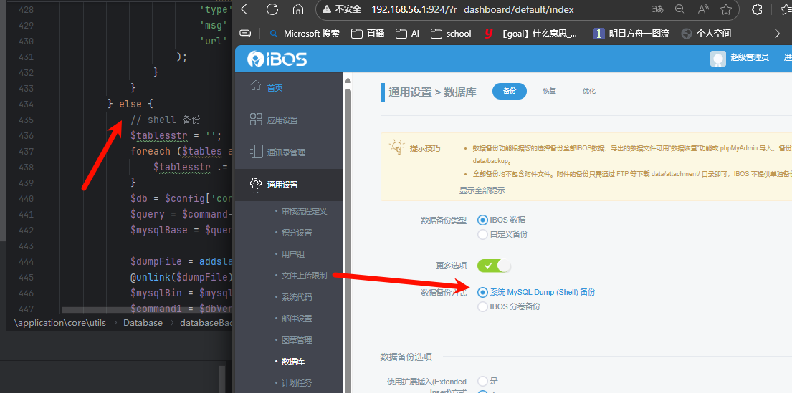The height and width of the screenshot is (393, 792).
Task: Turn off the 更多选项 toggle switch
Action: coord(494,266)
